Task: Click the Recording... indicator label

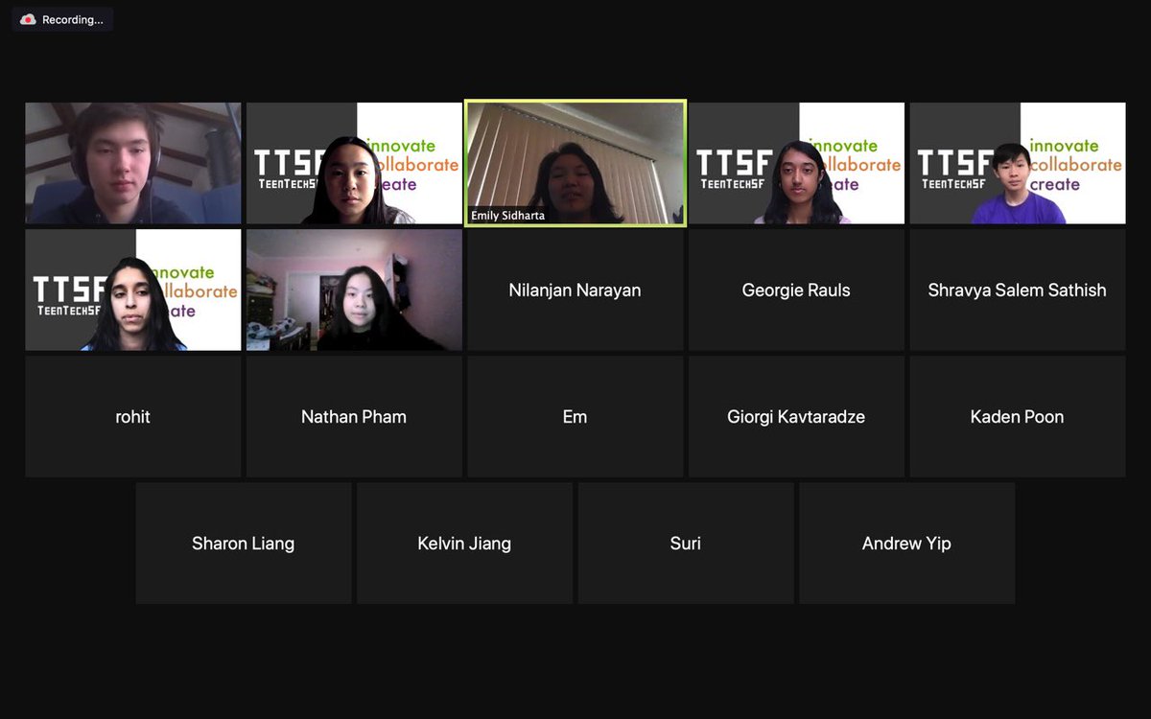Action: [72, 19]
